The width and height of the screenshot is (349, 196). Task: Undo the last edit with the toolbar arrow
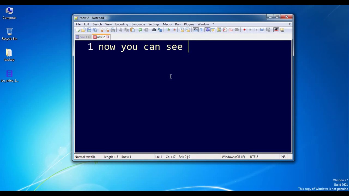point(140,30)
